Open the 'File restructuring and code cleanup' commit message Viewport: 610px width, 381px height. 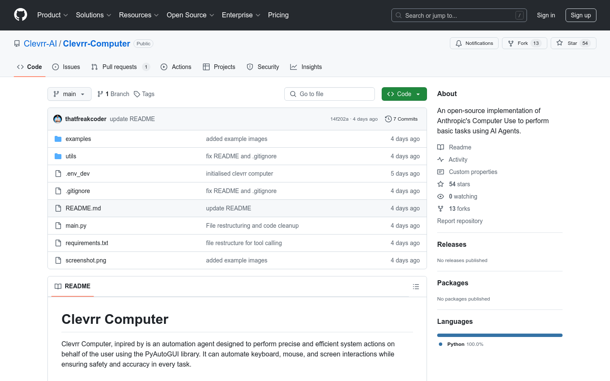pyautogui.click(x=252, y=226)
